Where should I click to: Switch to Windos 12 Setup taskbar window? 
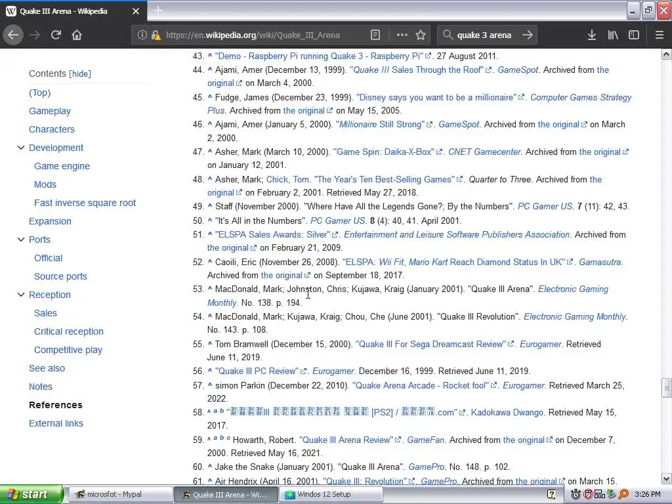click(x=331, y=494)
